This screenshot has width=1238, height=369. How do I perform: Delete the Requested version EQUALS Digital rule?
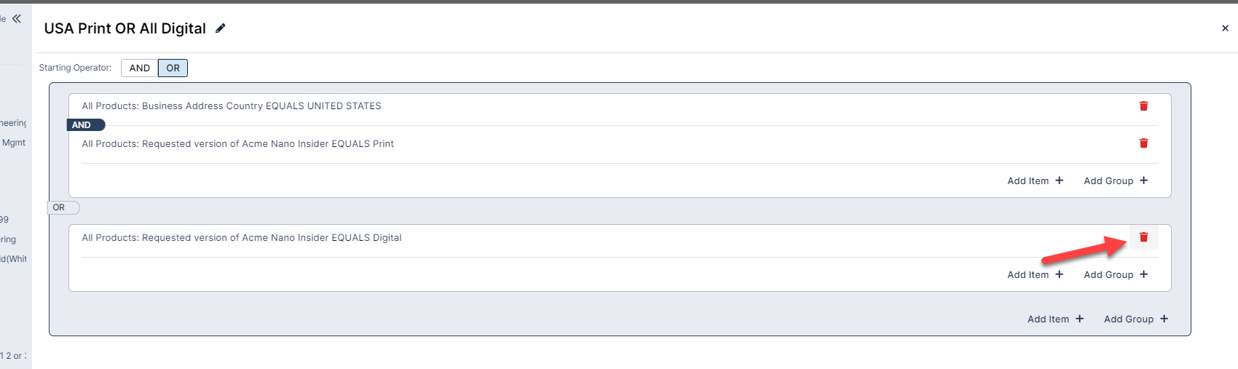(x=1143, y=237)
